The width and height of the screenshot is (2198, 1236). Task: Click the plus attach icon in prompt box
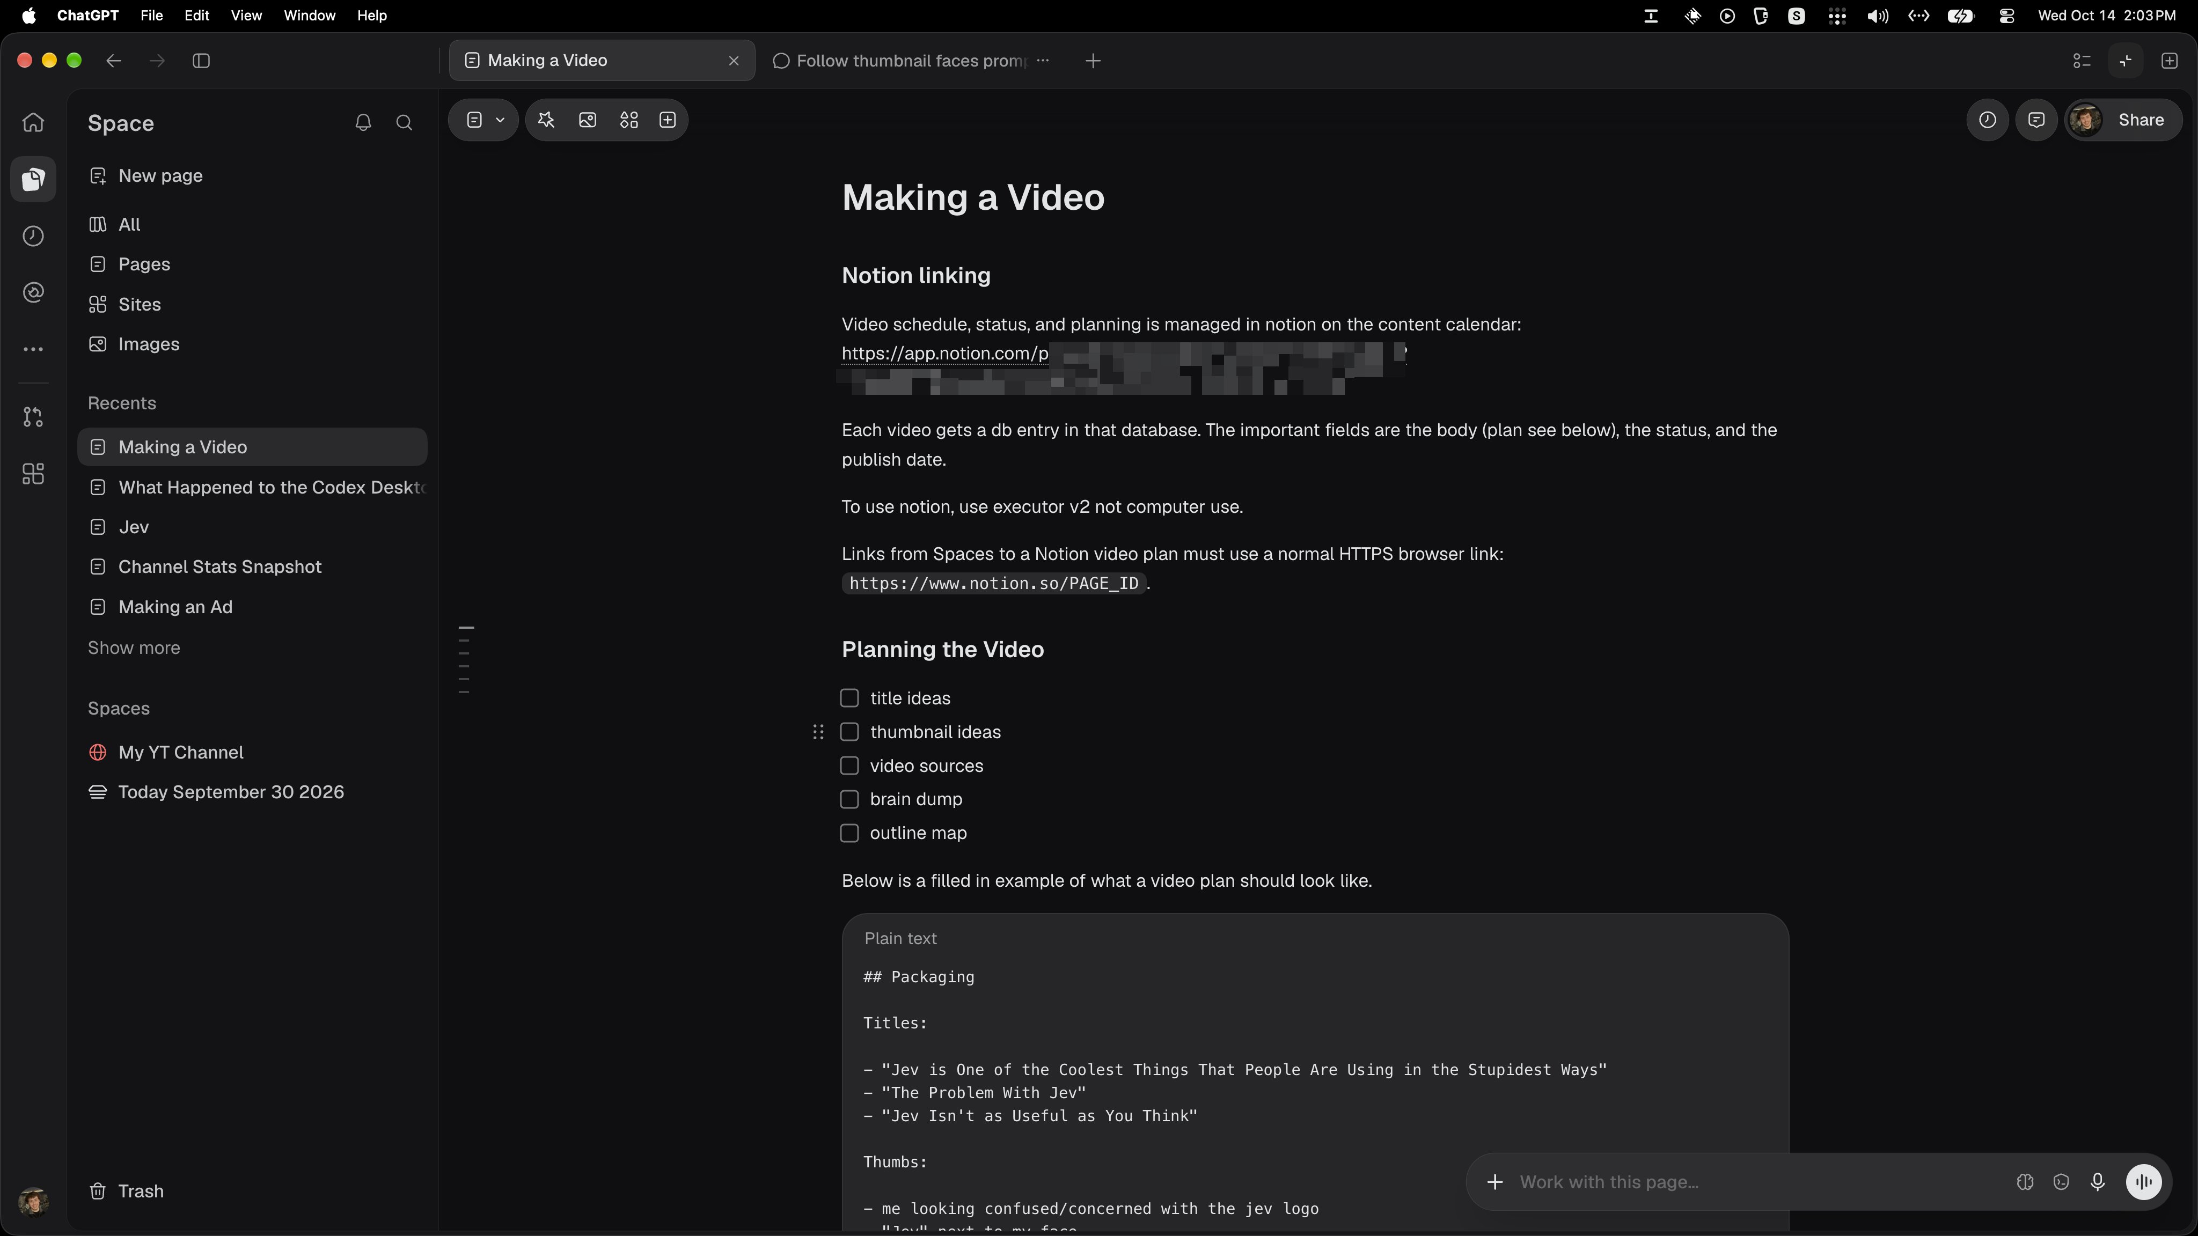point(1495,1181)
